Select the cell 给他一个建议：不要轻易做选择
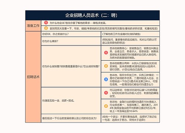 click(130, 118)
